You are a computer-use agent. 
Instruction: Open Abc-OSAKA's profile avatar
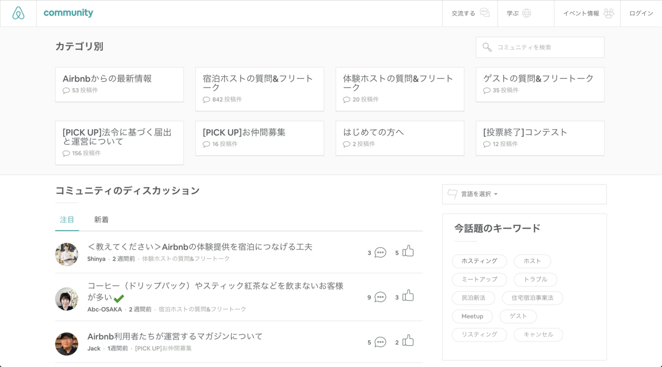tap(67, 299)
